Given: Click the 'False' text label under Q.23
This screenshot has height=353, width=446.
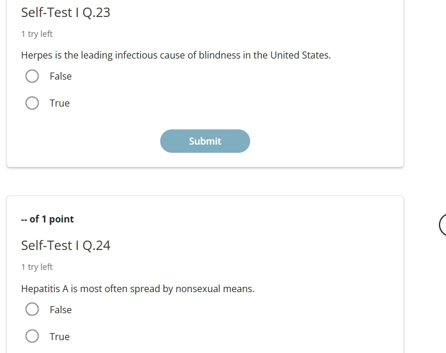Looking at the screenshot, I should 61,76.
